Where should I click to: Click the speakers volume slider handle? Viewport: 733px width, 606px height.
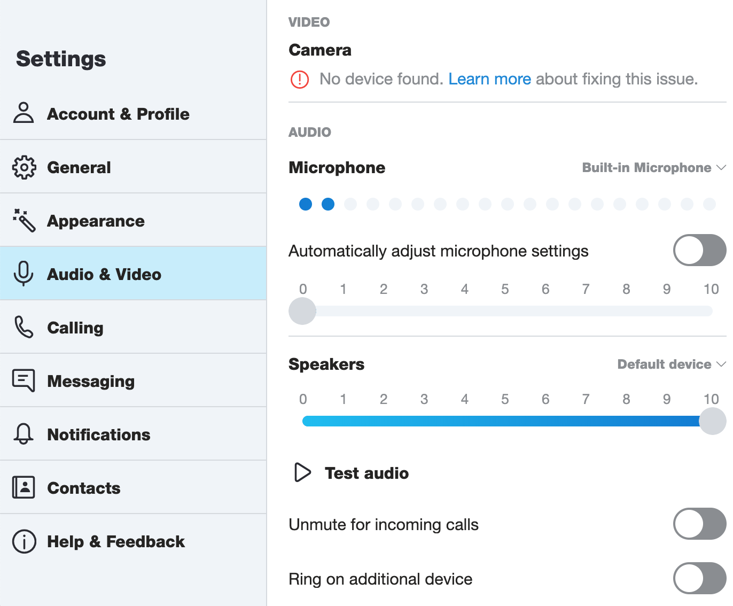(713, 421)
